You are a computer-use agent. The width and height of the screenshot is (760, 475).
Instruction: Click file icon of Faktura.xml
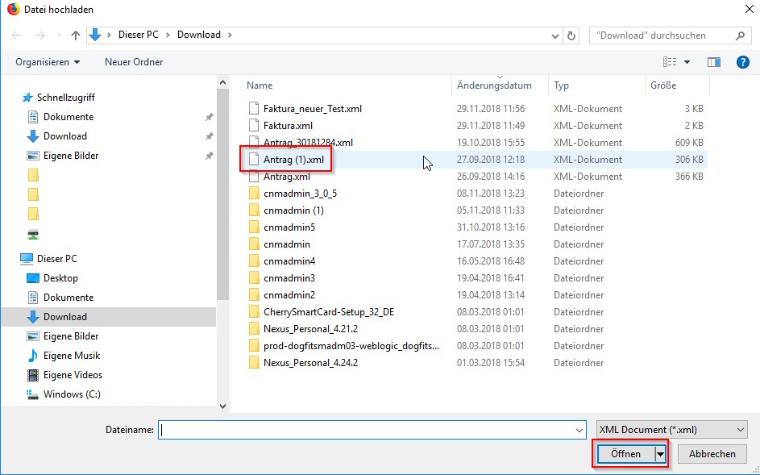(254, 126)
